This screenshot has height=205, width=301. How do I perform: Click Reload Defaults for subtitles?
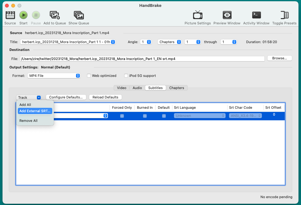[105, 97]
